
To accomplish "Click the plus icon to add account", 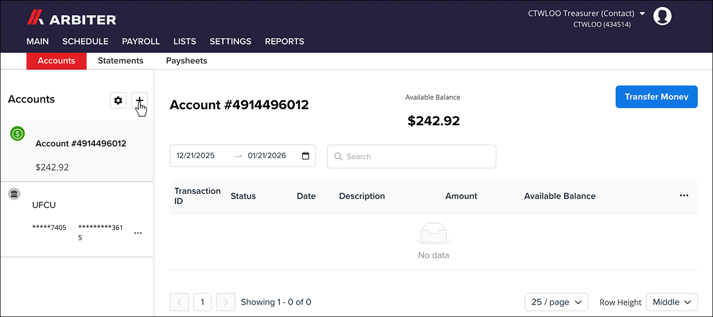I will pos(139,100).
